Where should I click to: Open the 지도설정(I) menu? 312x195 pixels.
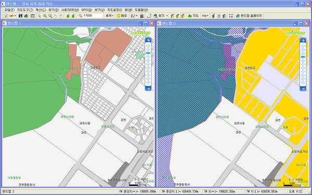pos(114,10)
